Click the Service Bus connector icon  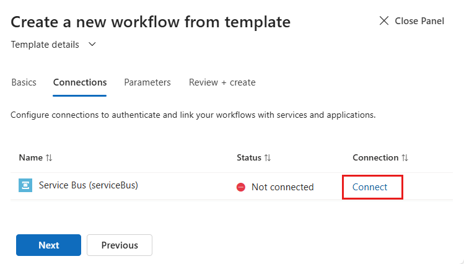click(x=25, y=186)
